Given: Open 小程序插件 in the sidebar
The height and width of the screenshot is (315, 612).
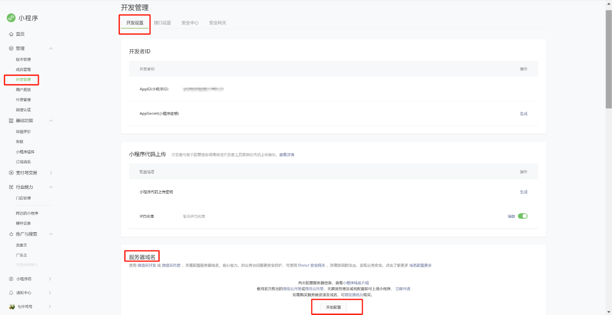Looking at the screenshot, I should point(25,152).
